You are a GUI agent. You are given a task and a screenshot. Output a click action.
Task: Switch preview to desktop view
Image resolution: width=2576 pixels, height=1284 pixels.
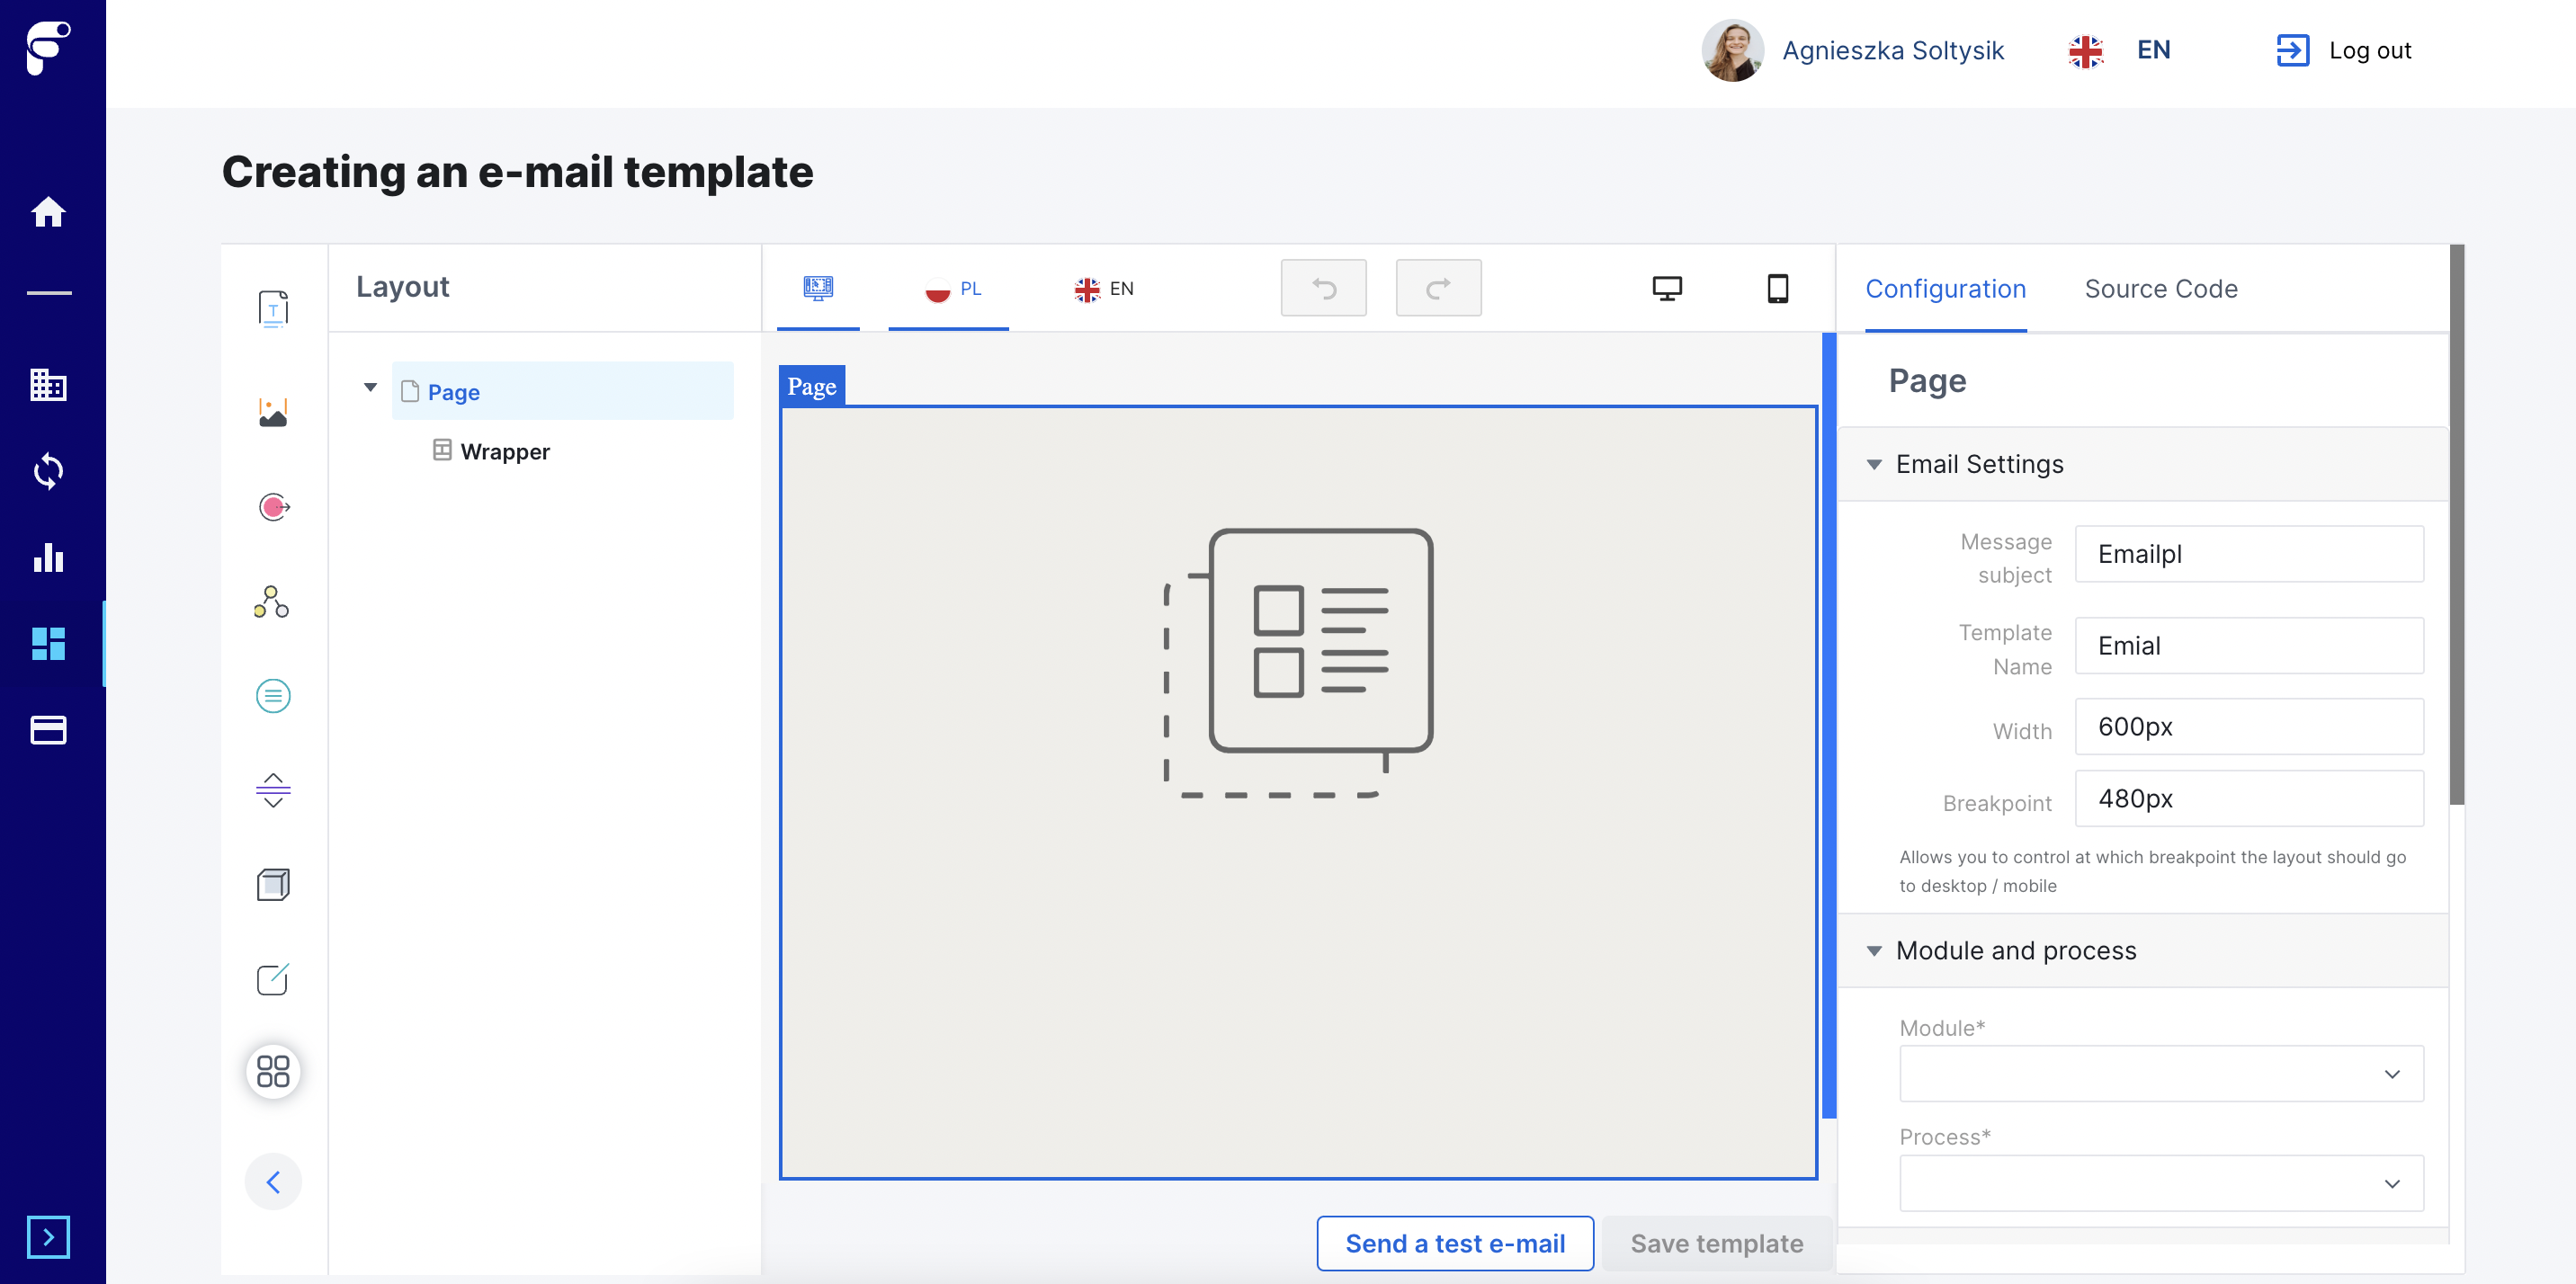click(1666, 289)
